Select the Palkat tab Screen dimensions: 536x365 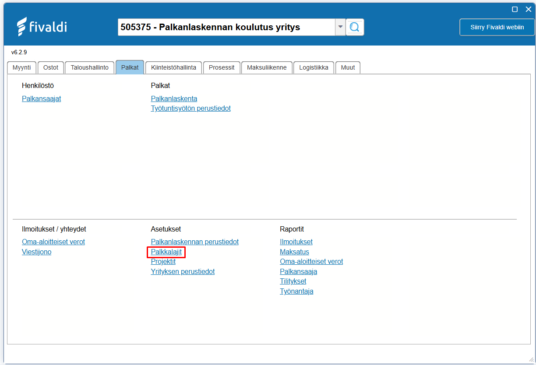tap(130, 67)
